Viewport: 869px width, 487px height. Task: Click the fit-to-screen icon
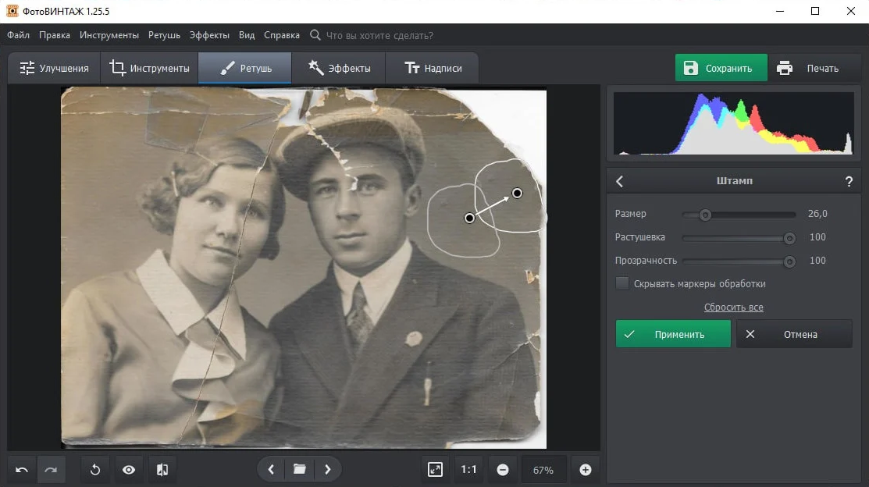(435, 469)
